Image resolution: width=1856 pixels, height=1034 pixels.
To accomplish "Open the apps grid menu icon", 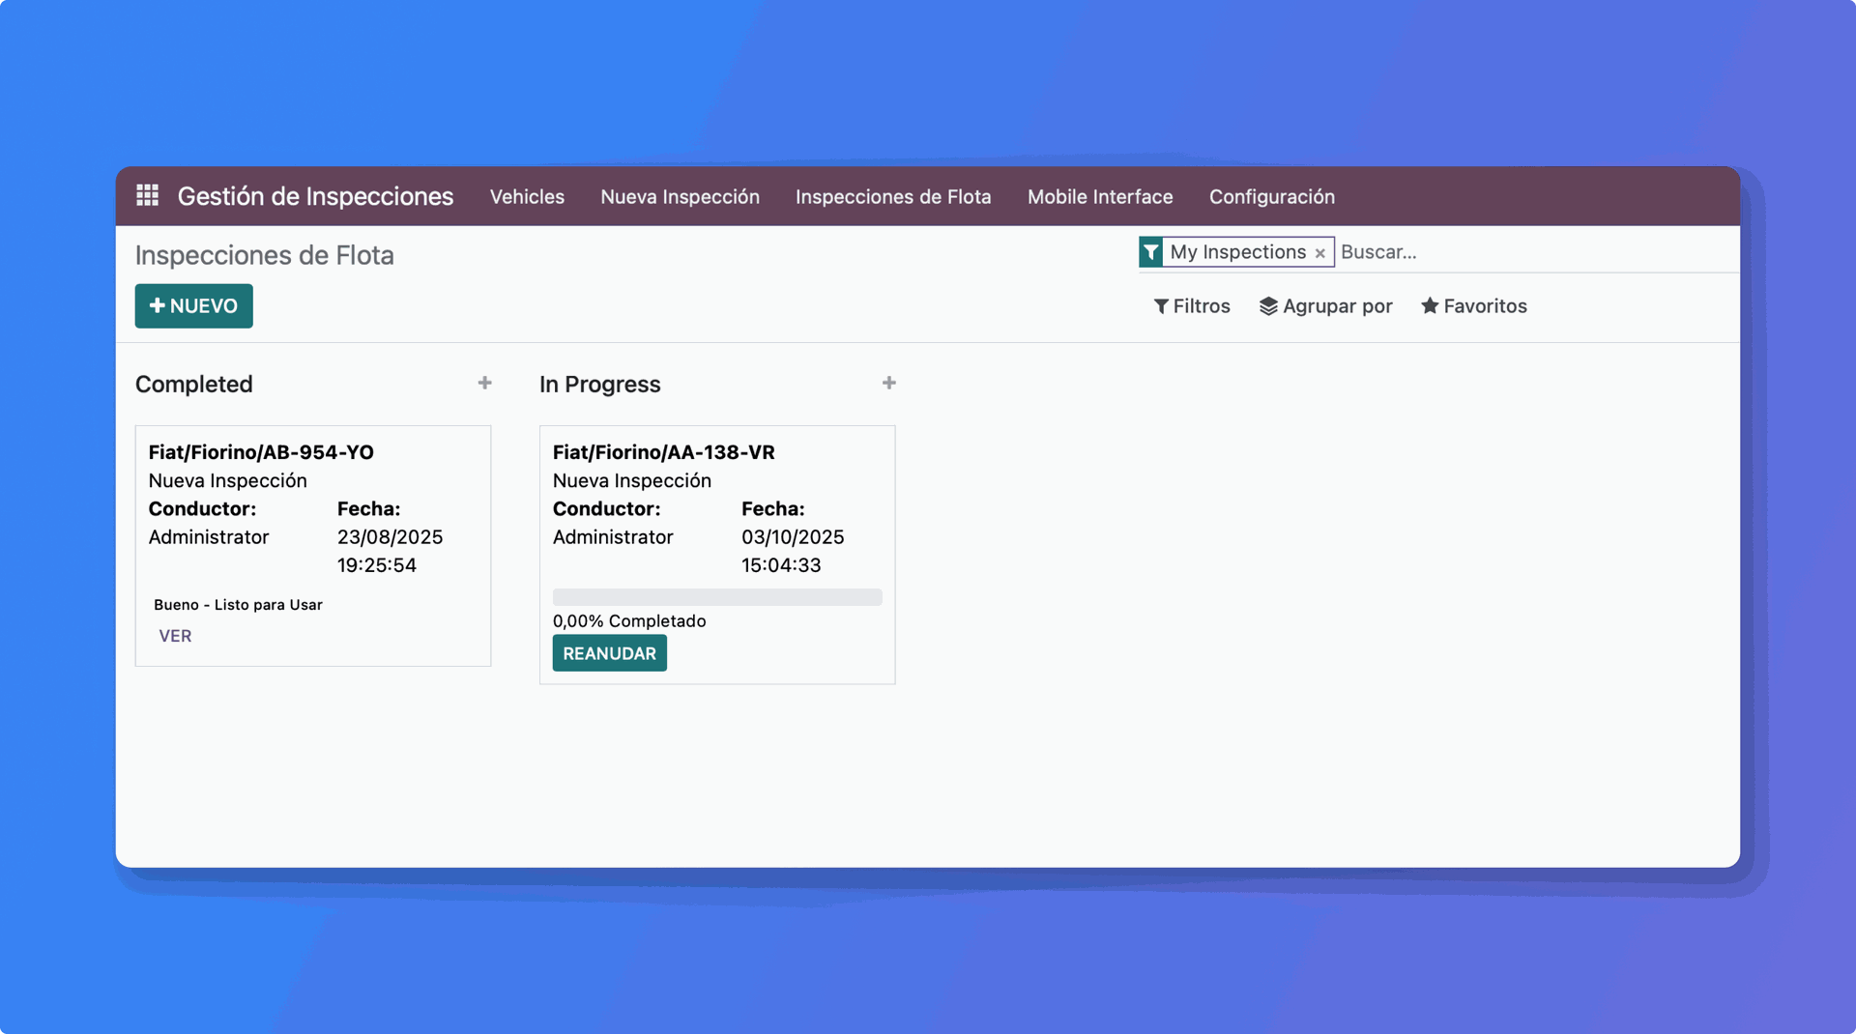I will coord(147,196).
